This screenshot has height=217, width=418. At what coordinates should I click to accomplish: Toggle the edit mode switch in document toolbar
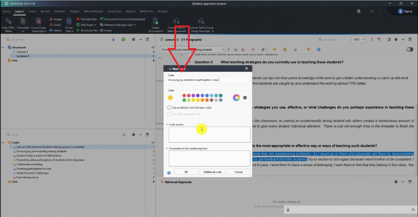coord(410,49)
